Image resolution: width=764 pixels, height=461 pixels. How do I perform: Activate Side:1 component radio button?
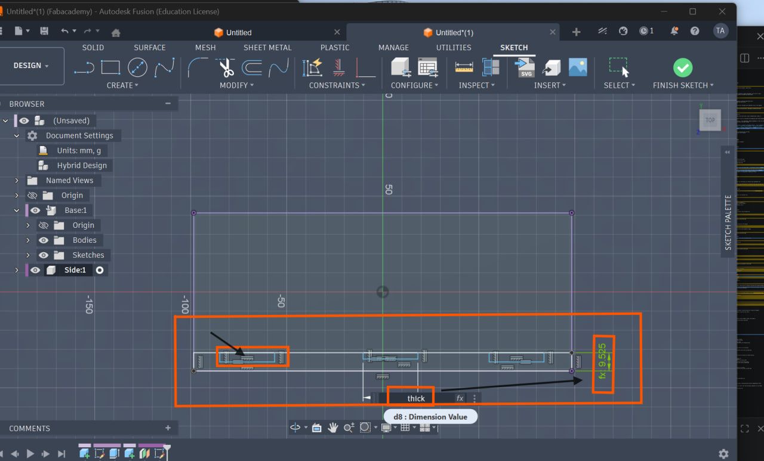100,270
